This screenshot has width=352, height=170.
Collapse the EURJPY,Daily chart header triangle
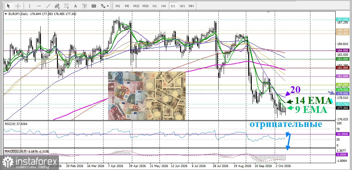click(x=6, y=14)
